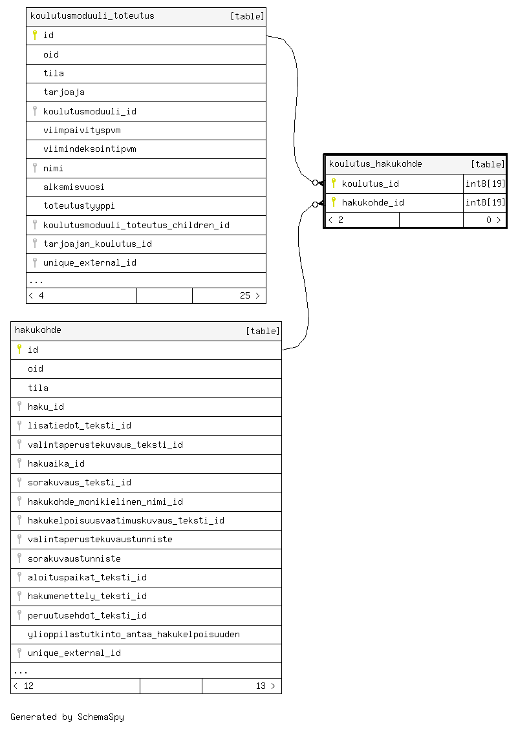The image size is (518, 729).
Task: Click the grey key icon beside tarjoajan_koulutus_id
Action: click(35, 244)
